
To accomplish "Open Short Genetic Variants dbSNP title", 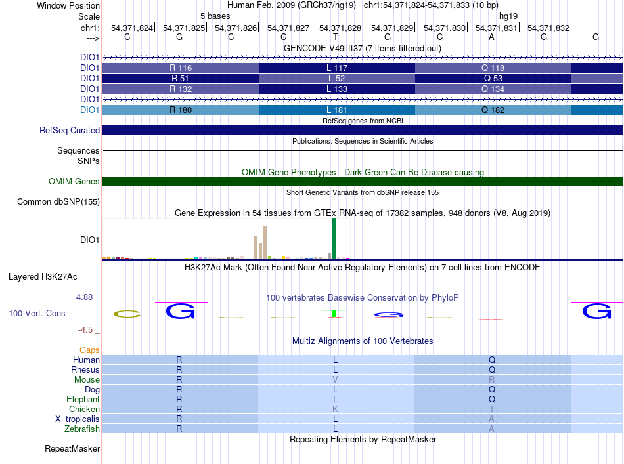I will (x=363, y=192).
